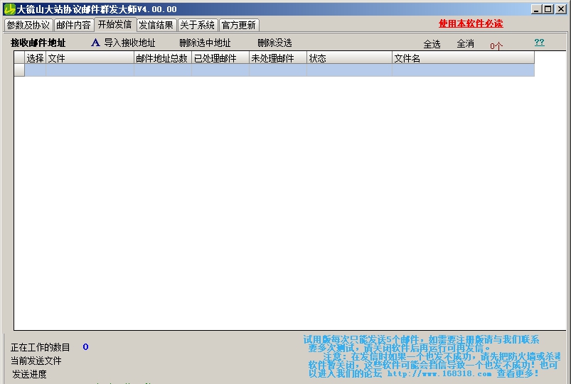
Task: Click the 邮件地址总数 column header
Action: coord(162,58)
